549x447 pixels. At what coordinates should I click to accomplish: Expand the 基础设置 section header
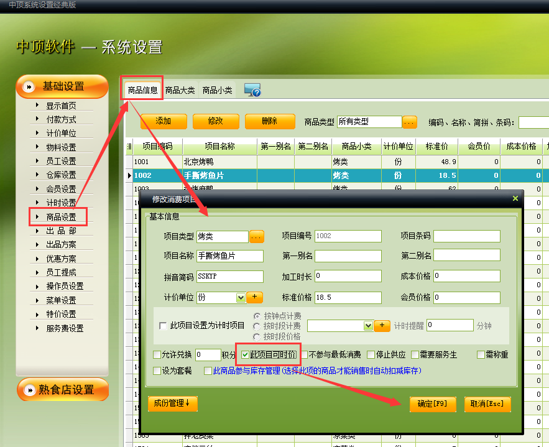(x=62, y=86)
